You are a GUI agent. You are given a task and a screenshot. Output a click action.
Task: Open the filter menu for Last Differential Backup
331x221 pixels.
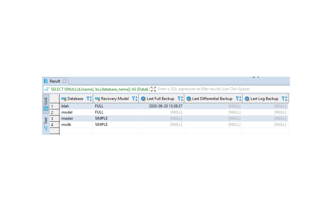click(237, 98)
